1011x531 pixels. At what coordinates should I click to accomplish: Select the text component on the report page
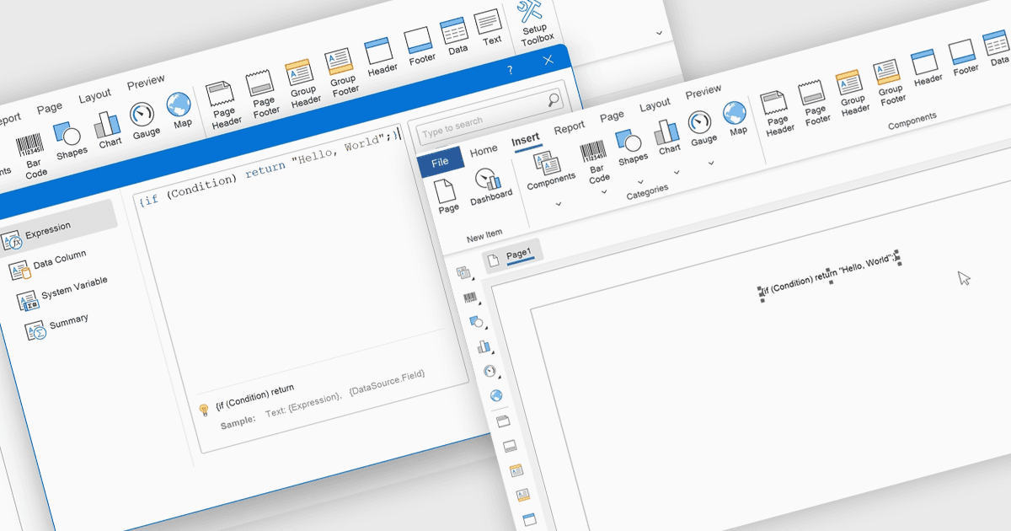coord(830,275)
